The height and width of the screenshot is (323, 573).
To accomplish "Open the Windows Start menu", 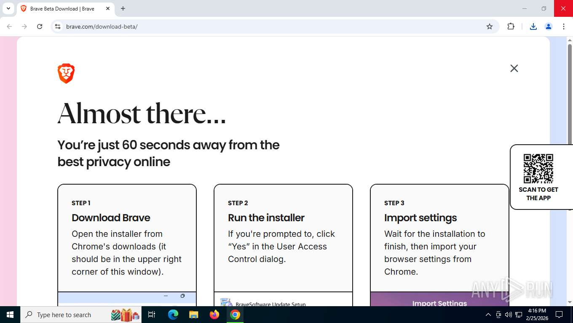I will click(x=10, y=315).
